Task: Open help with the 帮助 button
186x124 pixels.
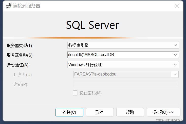Action: pyautogui.click(x=130, y=112)
